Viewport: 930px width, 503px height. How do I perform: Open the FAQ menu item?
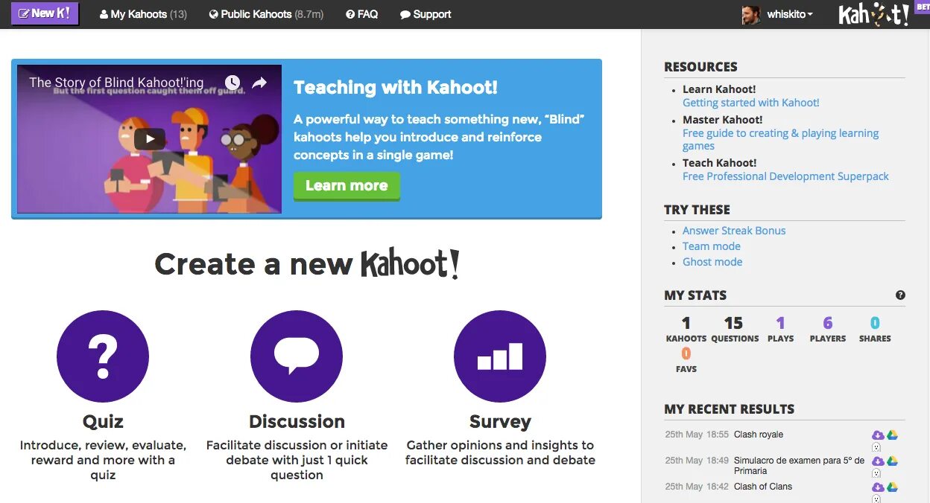pyautogui.click(x=362, y=14)
